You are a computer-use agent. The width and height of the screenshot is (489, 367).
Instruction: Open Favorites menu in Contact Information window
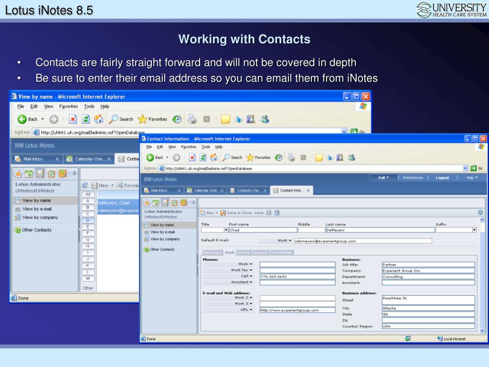(x=188, y=147)
